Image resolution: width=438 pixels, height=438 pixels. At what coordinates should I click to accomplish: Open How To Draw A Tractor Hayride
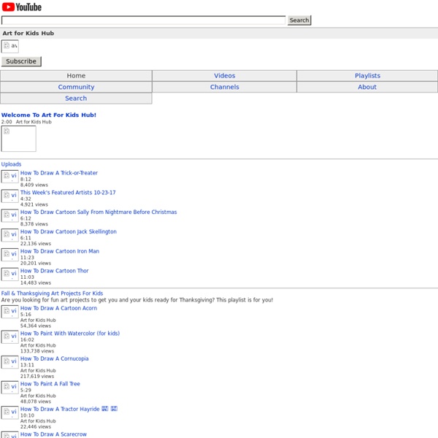(69, 409)
